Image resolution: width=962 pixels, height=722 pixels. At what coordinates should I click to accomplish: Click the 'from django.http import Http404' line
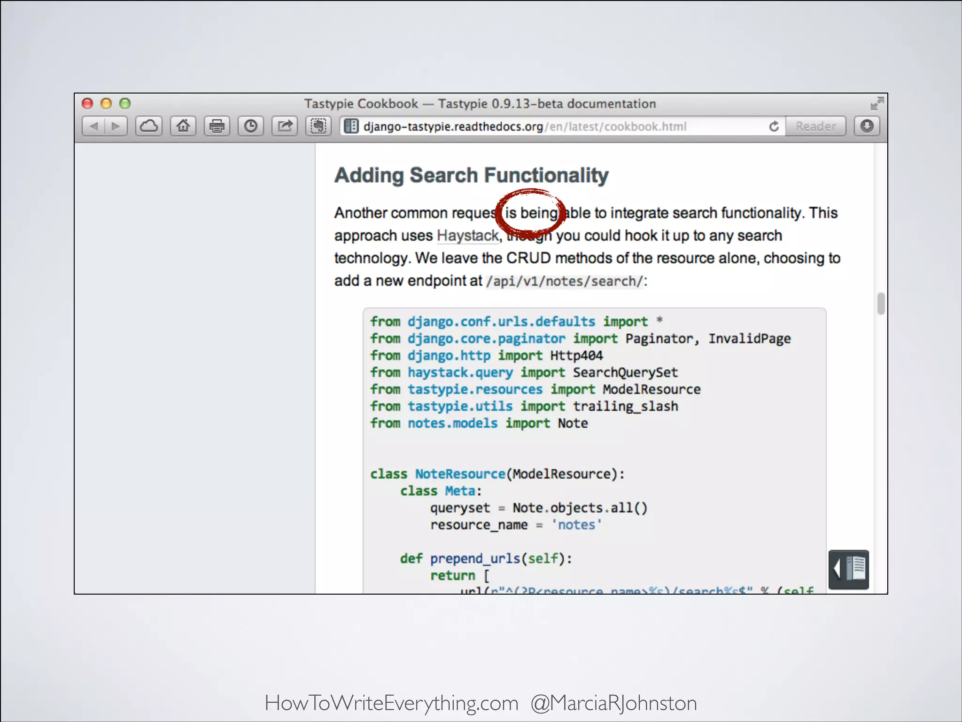pos(487,356)
